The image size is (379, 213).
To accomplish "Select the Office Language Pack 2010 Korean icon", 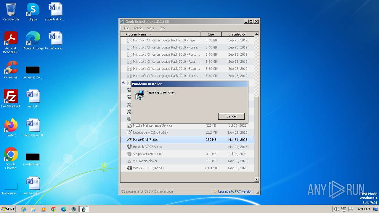I will 129,47.
